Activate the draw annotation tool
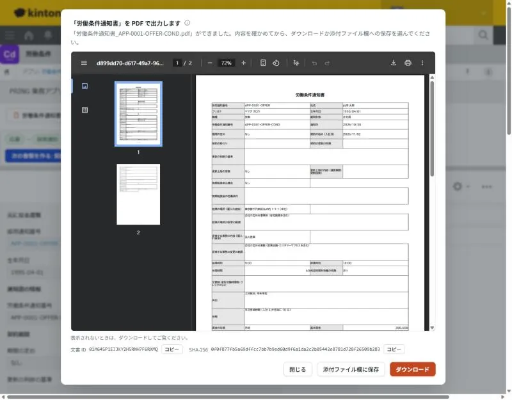512x400 pixels. point(296,63)
